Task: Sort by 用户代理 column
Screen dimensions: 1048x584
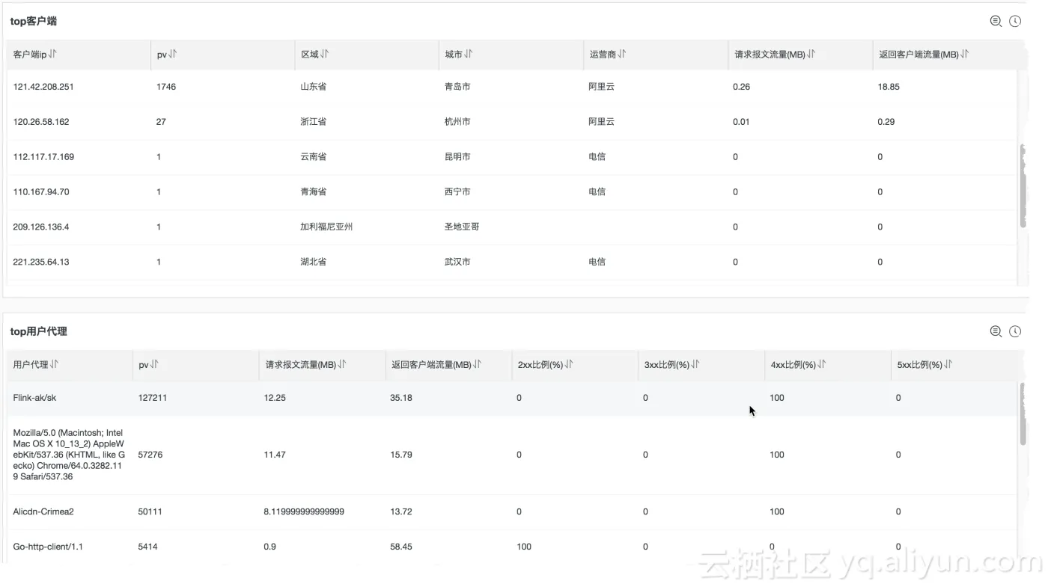Action: (54, 364)
